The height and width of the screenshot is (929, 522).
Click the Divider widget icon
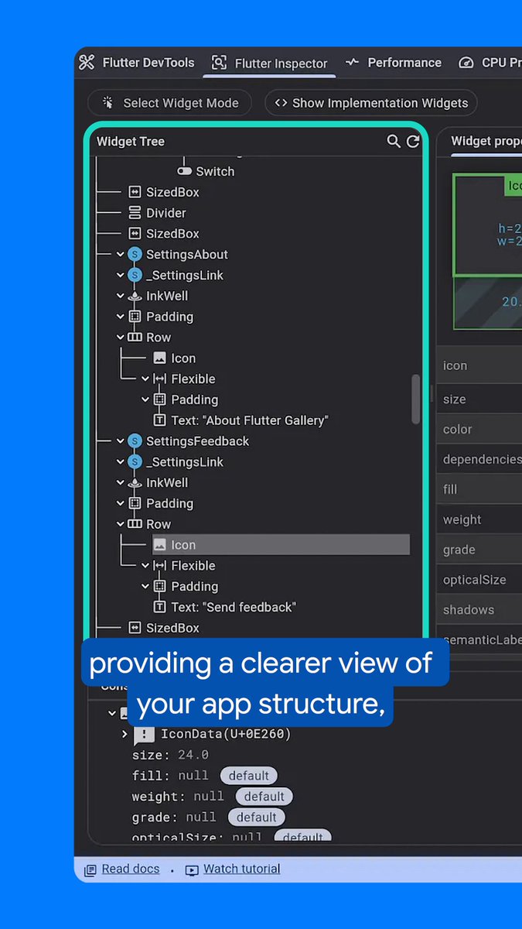click(135, 213)
